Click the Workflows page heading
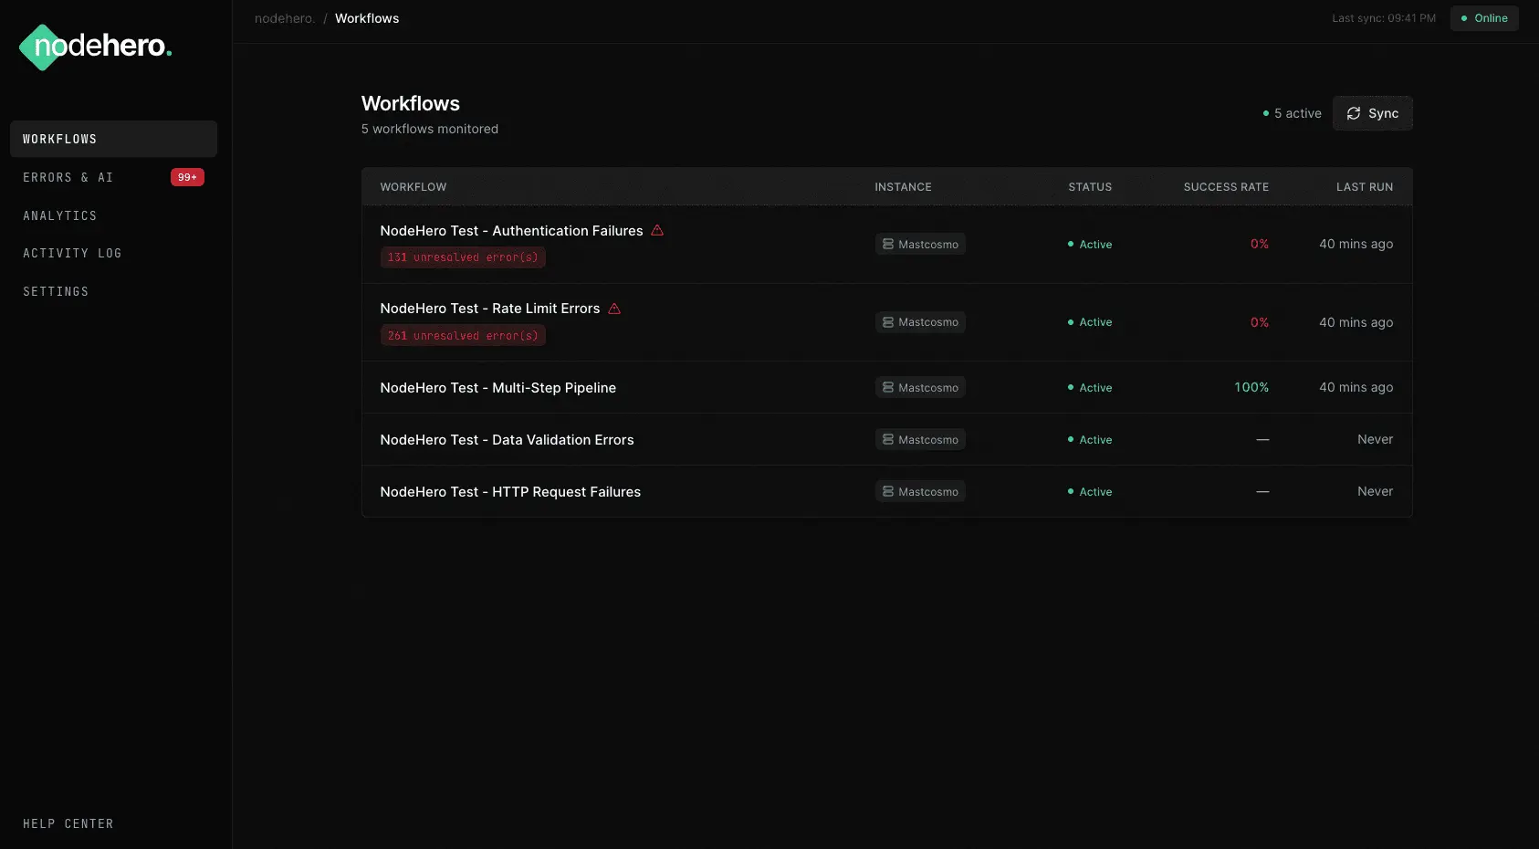The image size is (1539, 849). pyautogui.click(x=411, y=103)
